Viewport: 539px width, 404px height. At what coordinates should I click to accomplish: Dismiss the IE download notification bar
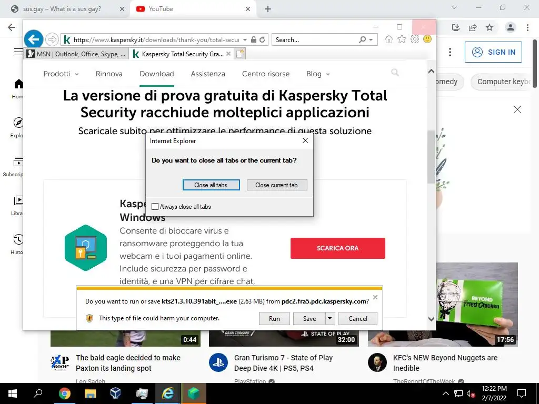[375, 297]
